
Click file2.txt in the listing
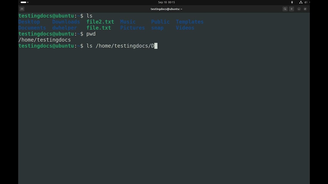100,22
